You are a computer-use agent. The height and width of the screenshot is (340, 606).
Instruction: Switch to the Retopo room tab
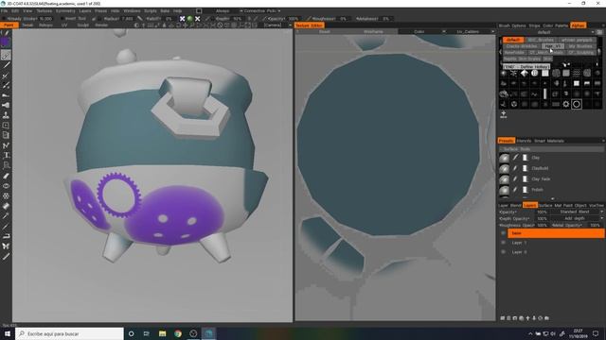[45, 25]
